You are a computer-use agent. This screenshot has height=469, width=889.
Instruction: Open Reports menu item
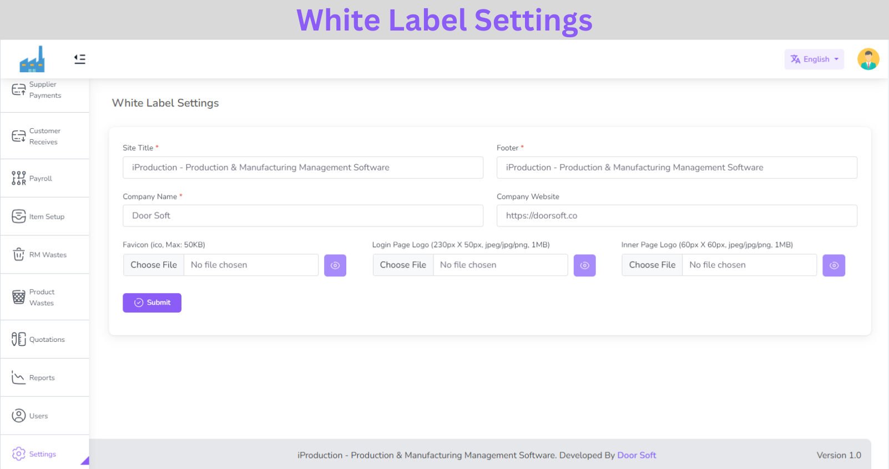click(45, 377)
